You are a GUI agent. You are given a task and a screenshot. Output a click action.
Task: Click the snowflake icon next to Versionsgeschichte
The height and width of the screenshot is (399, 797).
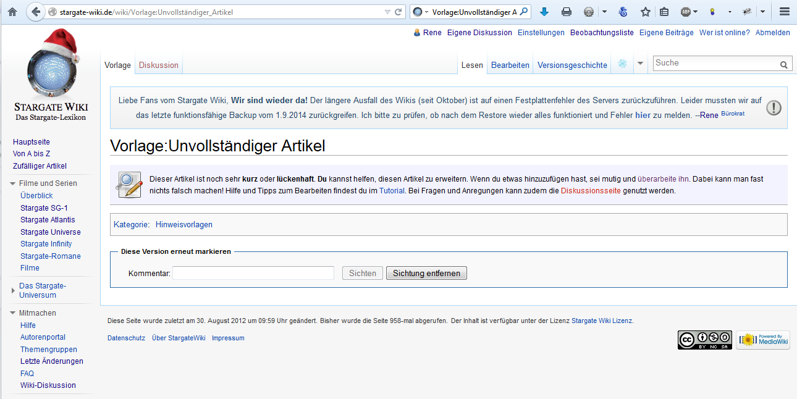tap(623, 64)
